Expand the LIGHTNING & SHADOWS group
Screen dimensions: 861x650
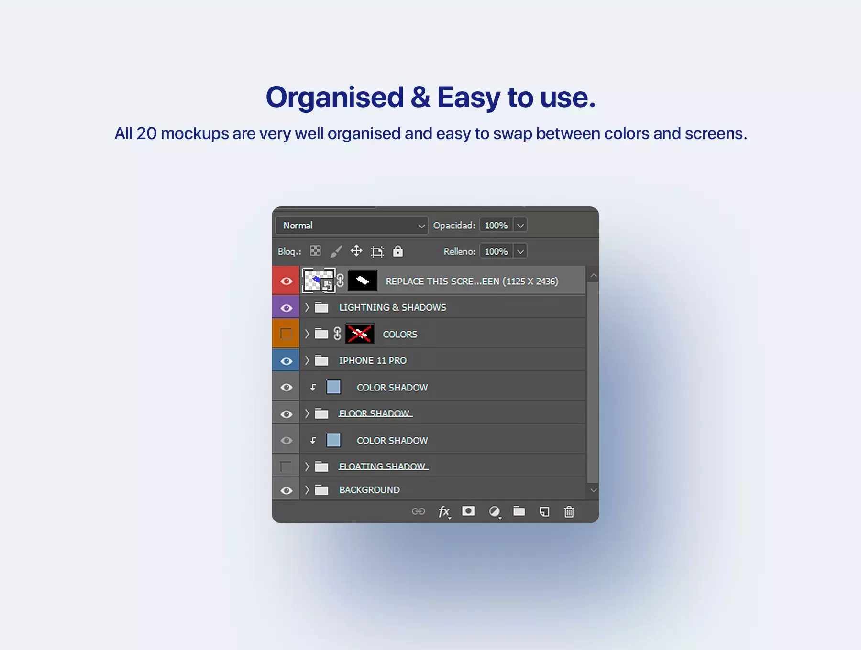tap(307, 307)
